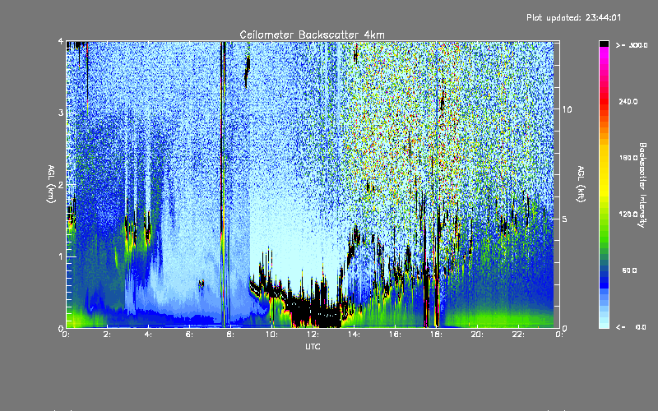
Task: Click the "10" tick on the kft axis
Action: 567,109
